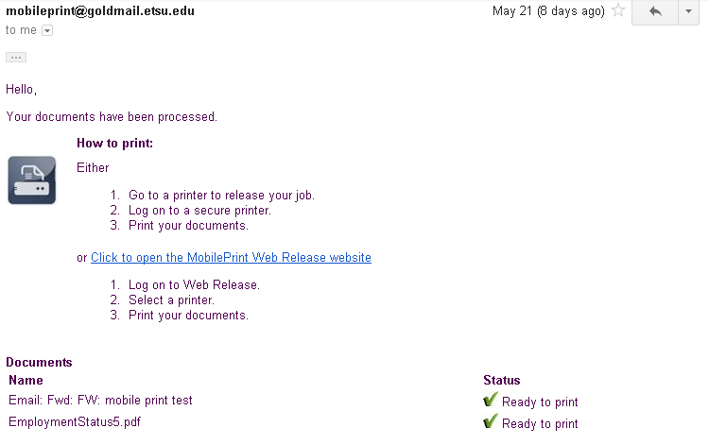Click the "Documents" section heading
The height and width of the screenshot is (445, 709).
pos(39,363)
